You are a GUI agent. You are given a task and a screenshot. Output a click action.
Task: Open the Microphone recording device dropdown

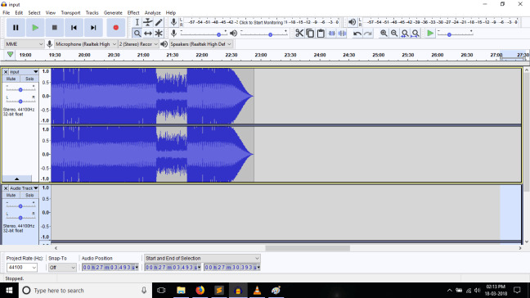[86, 44]
